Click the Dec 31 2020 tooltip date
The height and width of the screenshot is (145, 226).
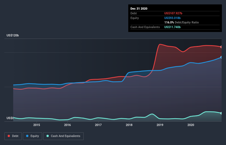(x=139, y=9)
